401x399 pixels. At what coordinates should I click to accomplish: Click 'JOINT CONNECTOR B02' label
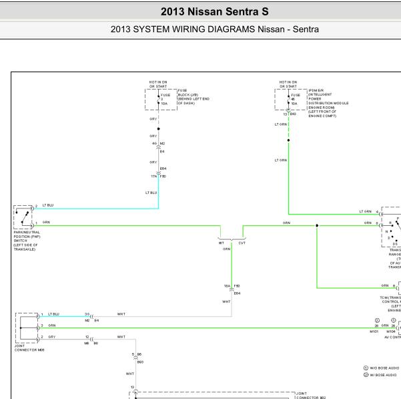[311, 396]
